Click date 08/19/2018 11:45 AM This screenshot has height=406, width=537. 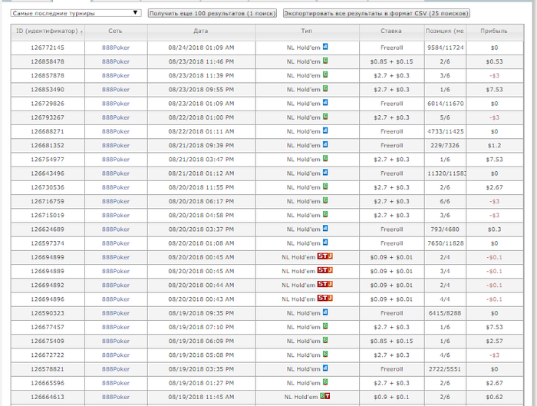point(201,397)
